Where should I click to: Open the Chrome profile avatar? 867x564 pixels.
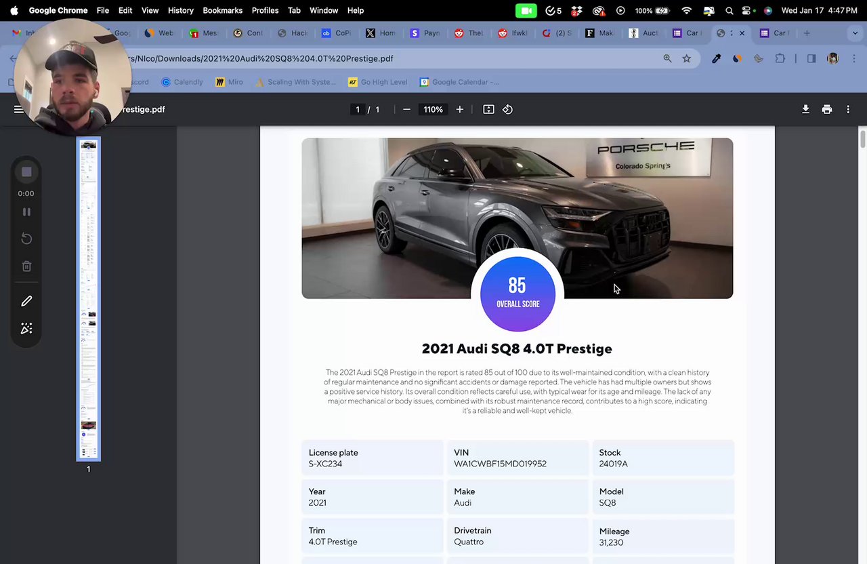coord(832,58)
